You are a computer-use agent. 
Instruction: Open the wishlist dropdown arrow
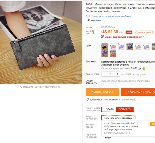[135, 100]
